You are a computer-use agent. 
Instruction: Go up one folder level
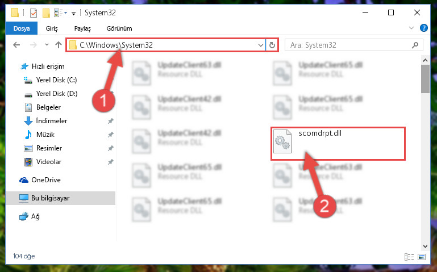click(x=59, y=45)
